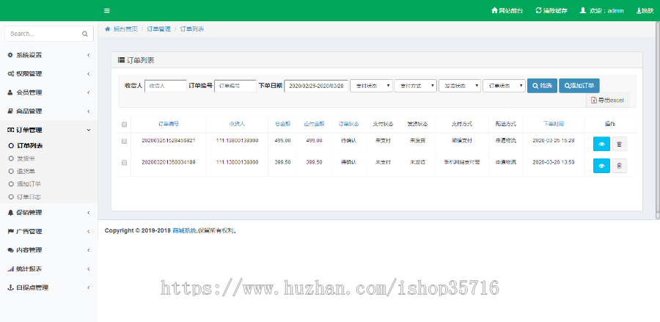Viewport: 660px width, 322px height.
Task: Click 清除缓存 refresh icon in header
Action: (539, 11)
